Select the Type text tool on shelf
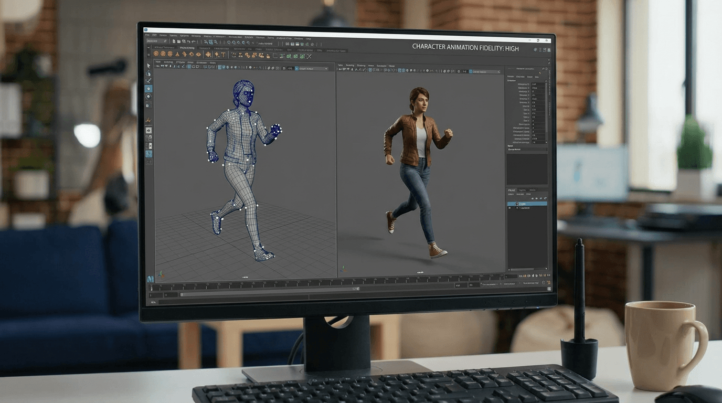 click(x=224, y=55)
